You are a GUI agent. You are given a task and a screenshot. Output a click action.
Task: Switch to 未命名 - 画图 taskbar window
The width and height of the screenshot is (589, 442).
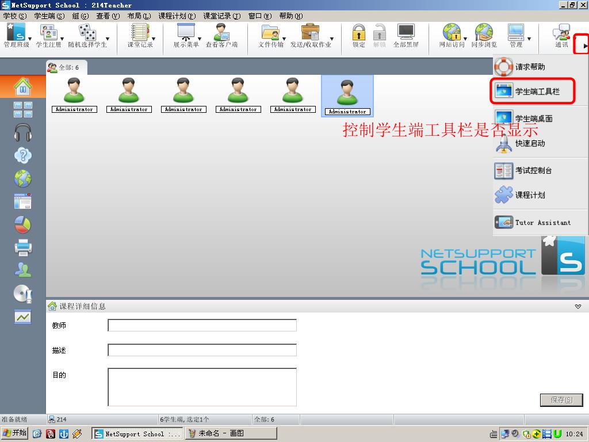tap(231, 433)
